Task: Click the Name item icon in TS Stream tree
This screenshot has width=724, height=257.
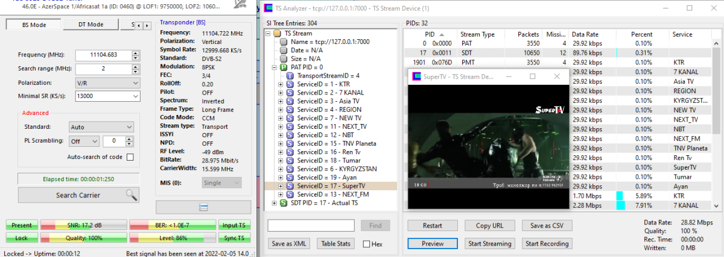Action: [x=283, y=42]
